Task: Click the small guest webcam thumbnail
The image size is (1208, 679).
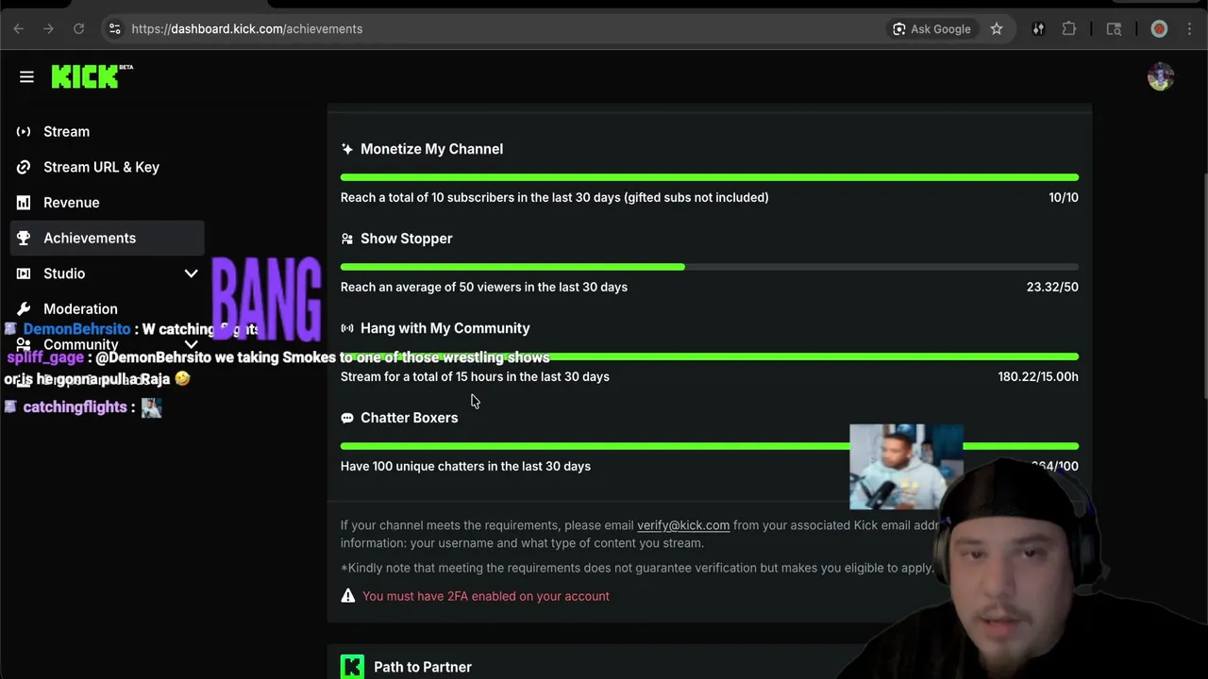Action: pyautogui.click(x=906, y=467)
